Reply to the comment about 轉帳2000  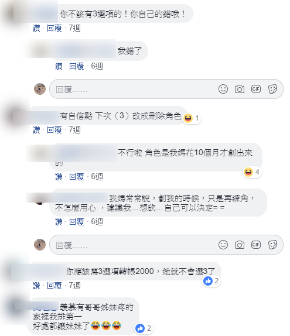click(54, 286)
